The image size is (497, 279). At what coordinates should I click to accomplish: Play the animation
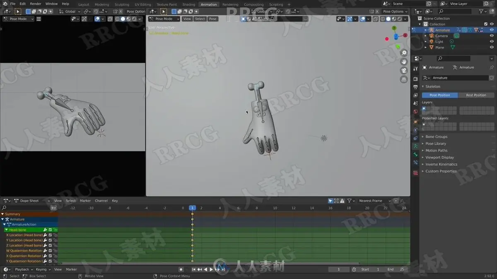211,269
